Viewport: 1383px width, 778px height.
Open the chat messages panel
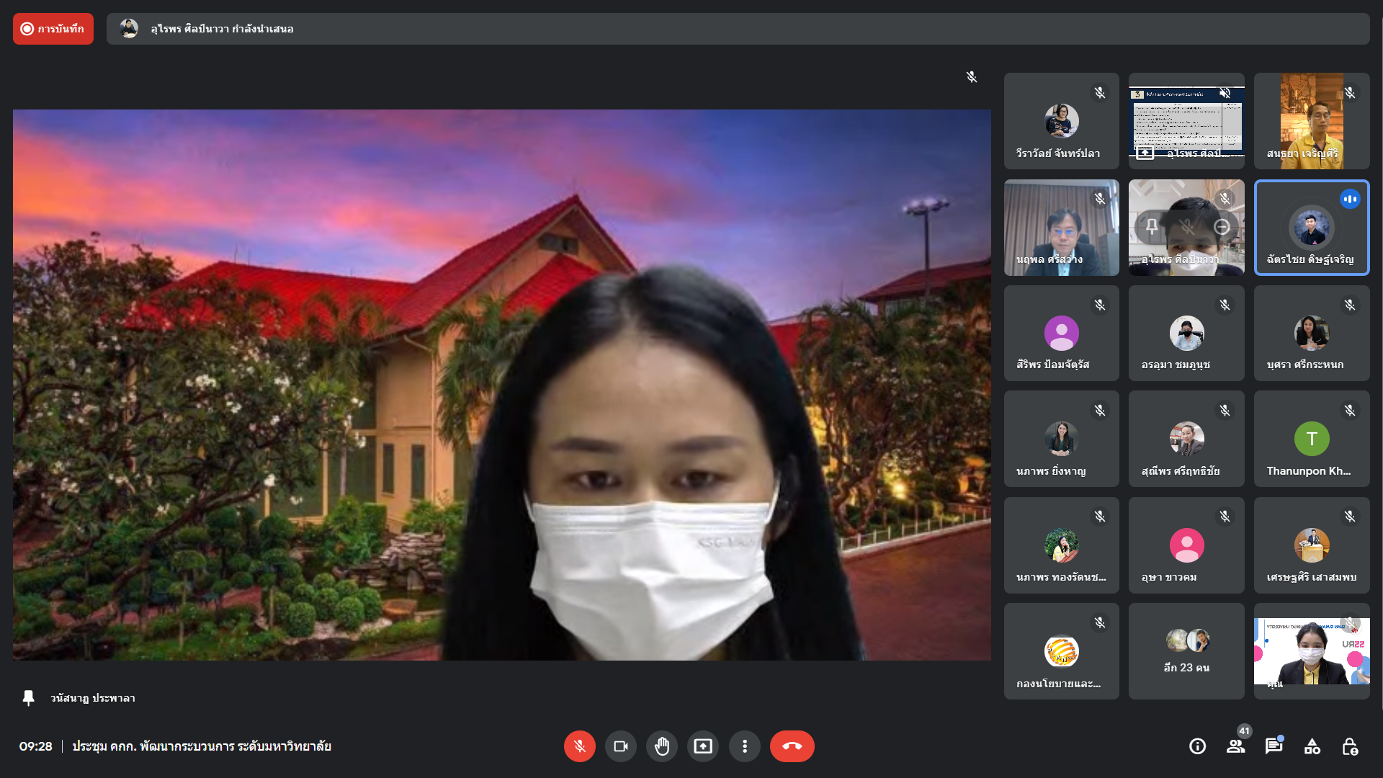coord(1274,746)
